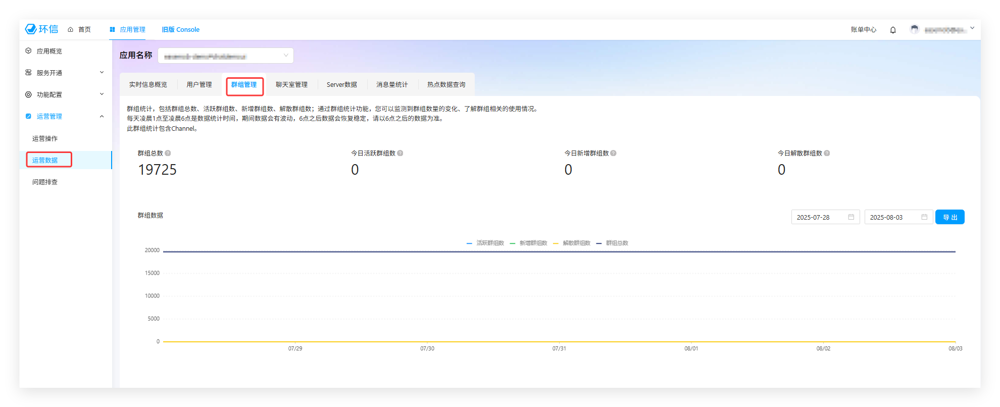Open the 应用名称 dropdown
1000x407 pixels.
click(x=225, y=56)
